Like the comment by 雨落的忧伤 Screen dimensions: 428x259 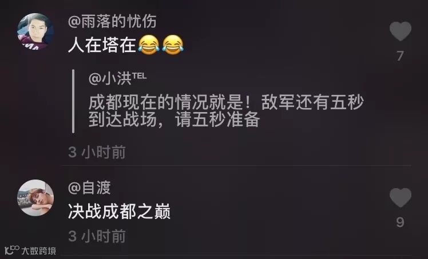click(400, 31)
